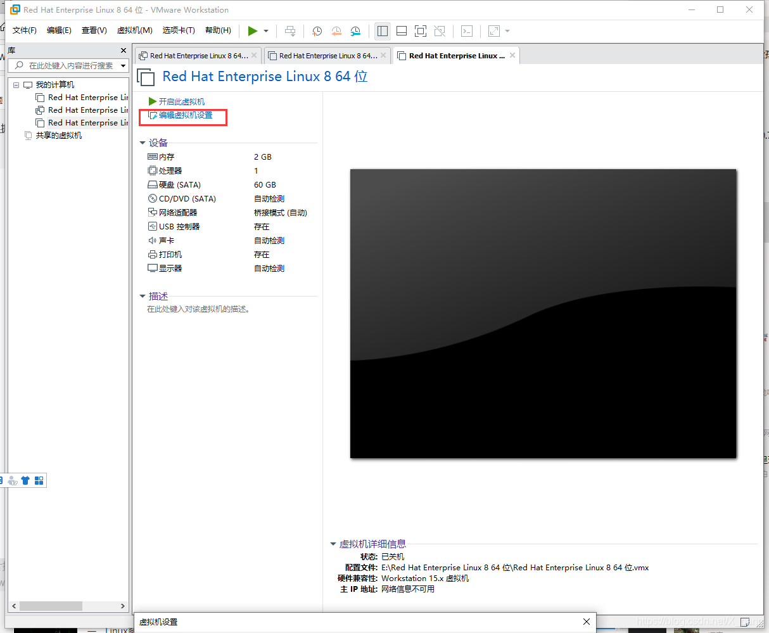Open the power options dropdown arrow
Viewport: 769px width, 633px height.
tap(266, 31)
